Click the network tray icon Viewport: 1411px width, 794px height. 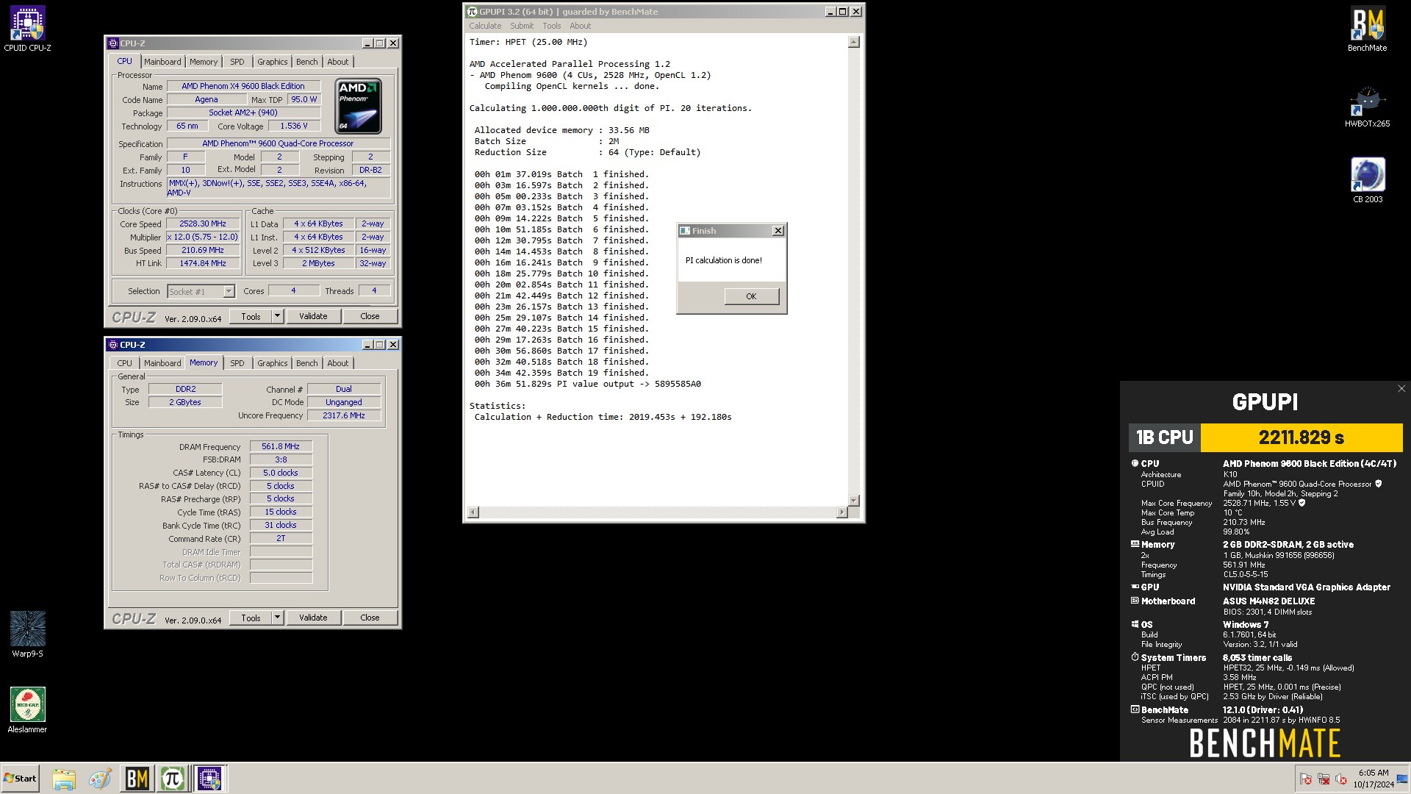(1324, 779)
